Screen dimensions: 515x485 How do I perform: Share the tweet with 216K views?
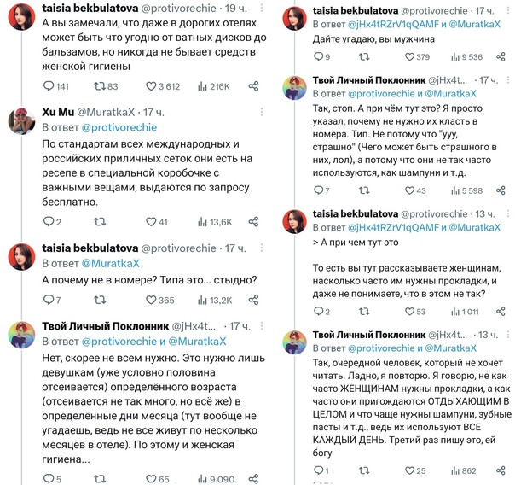click(x=253, y=86)
